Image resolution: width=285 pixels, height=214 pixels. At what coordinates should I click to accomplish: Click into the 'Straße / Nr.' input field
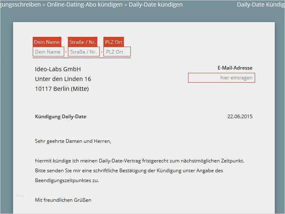tap(83, 52)
